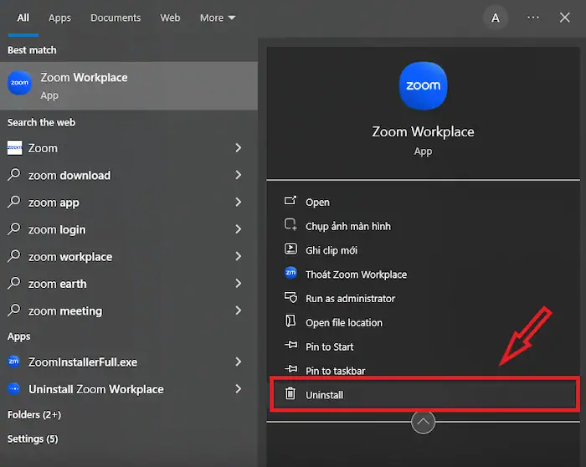Click the Pin to Start pin icon
The width and height of the screenshot is (586, 467).
click(291, 345)
